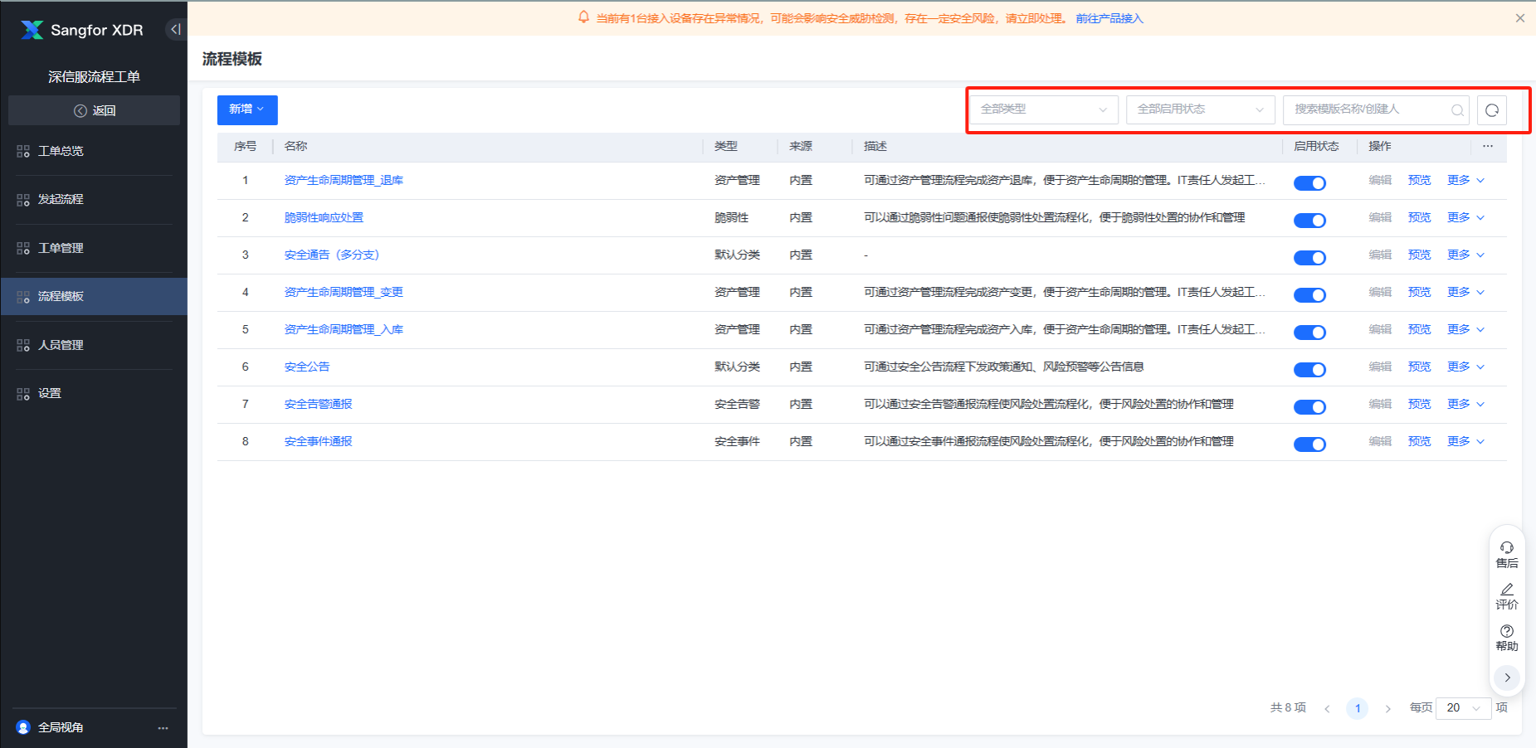This screenshot has width=1536, height=748.
Task: Toggle enable status for 安全公告
Action: click(x=1309, y=370)
